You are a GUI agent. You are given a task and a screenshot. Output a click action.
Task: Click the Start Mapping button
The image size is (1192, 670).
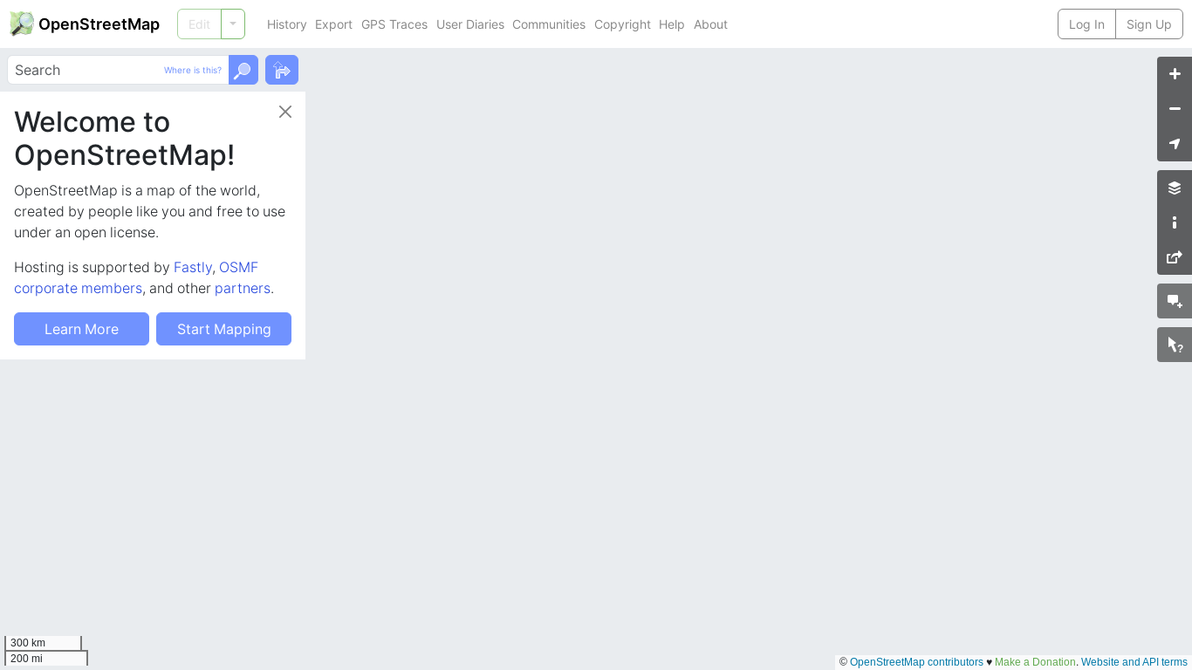tap(223, 329)
